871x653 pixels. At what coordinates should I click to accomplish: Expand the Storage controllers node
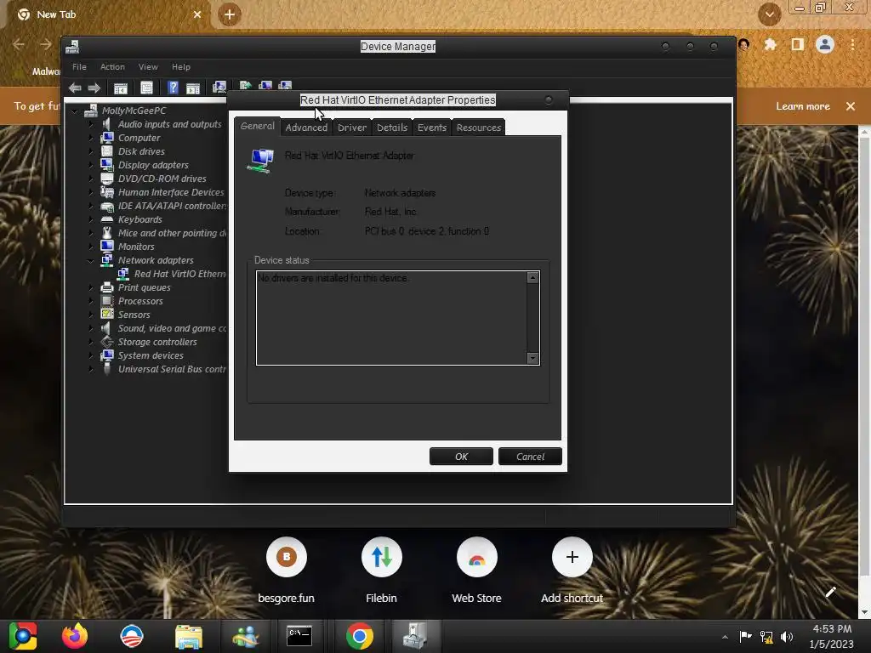point(91,342)
